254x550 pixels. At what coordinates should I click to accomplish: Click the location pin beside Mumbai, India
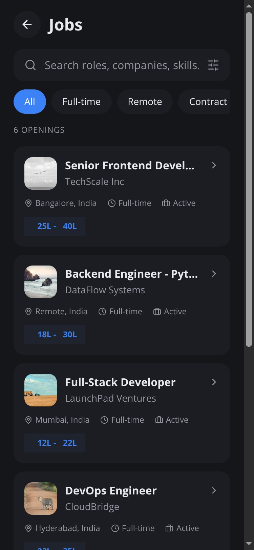[x=28, y=420]
